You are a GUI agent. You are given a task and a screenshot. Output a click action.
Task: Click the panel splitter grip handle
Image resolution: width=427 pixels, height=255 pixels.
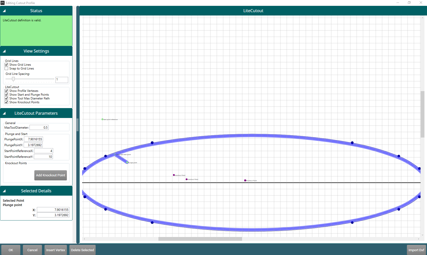78,125
